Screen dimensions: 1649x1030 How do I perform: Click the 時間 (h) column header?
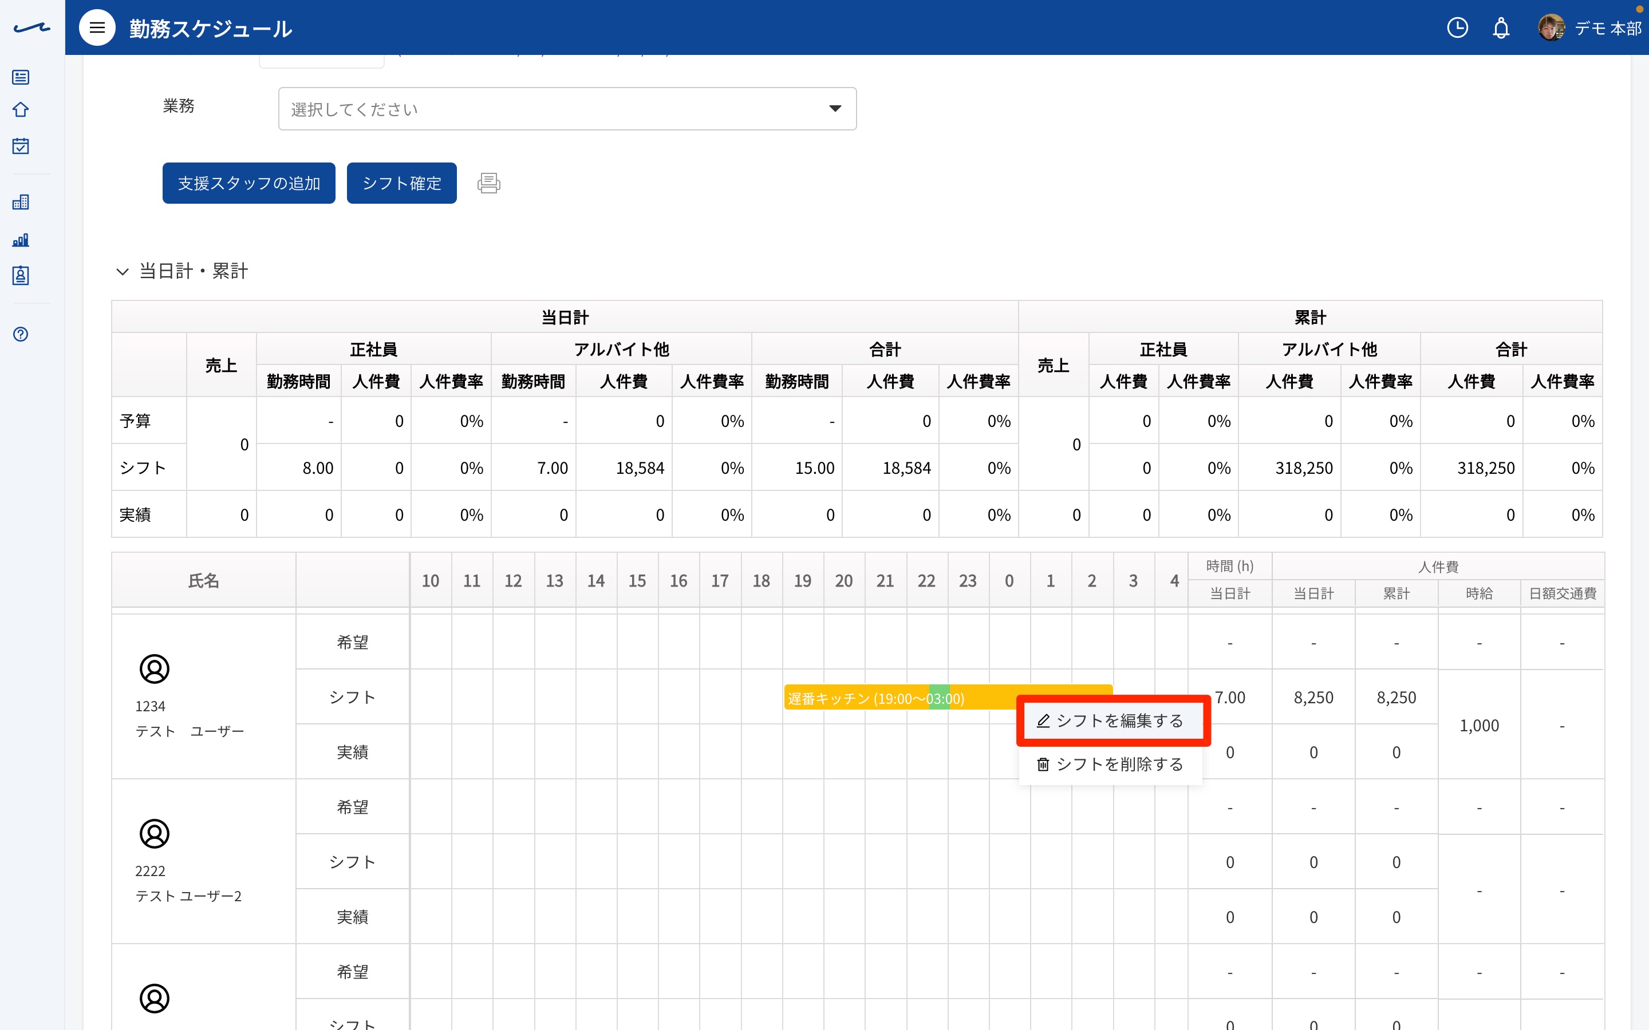[1229, 566]
